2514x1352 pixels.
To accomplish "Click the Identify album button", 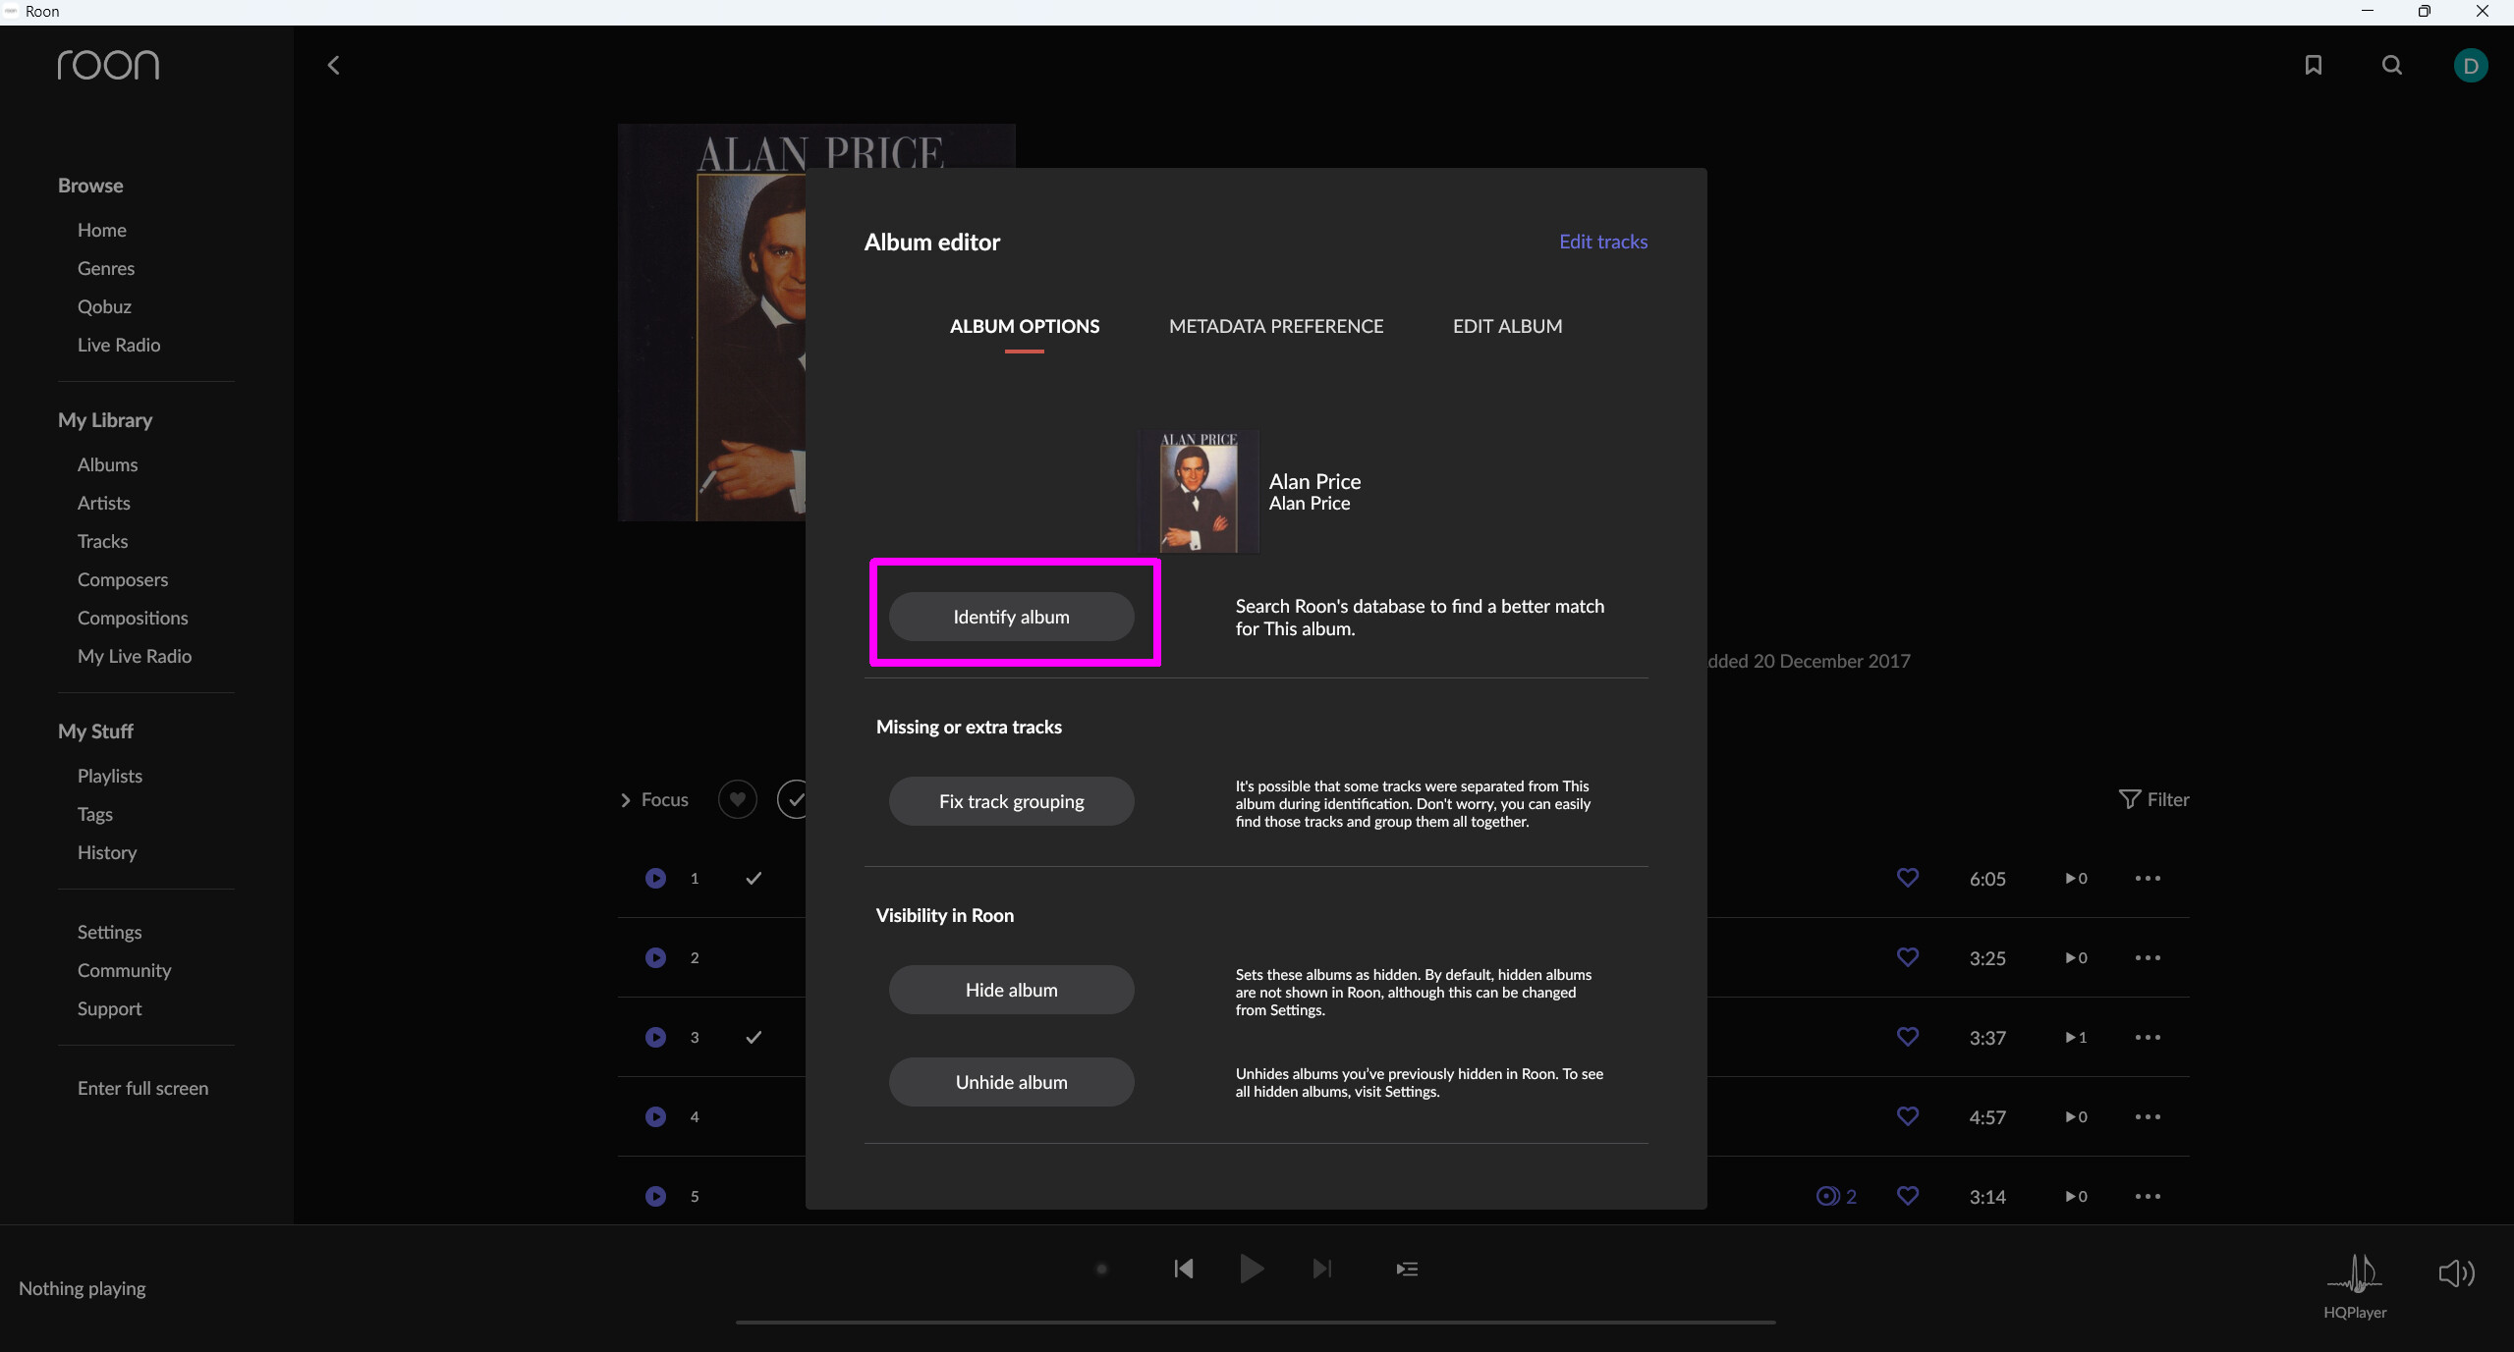I will tap(1011, 617).
